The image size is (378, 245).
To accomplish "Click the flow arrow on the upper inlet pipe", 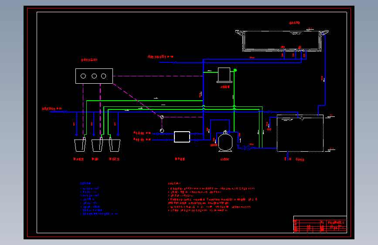I will [x=174, y=62].
